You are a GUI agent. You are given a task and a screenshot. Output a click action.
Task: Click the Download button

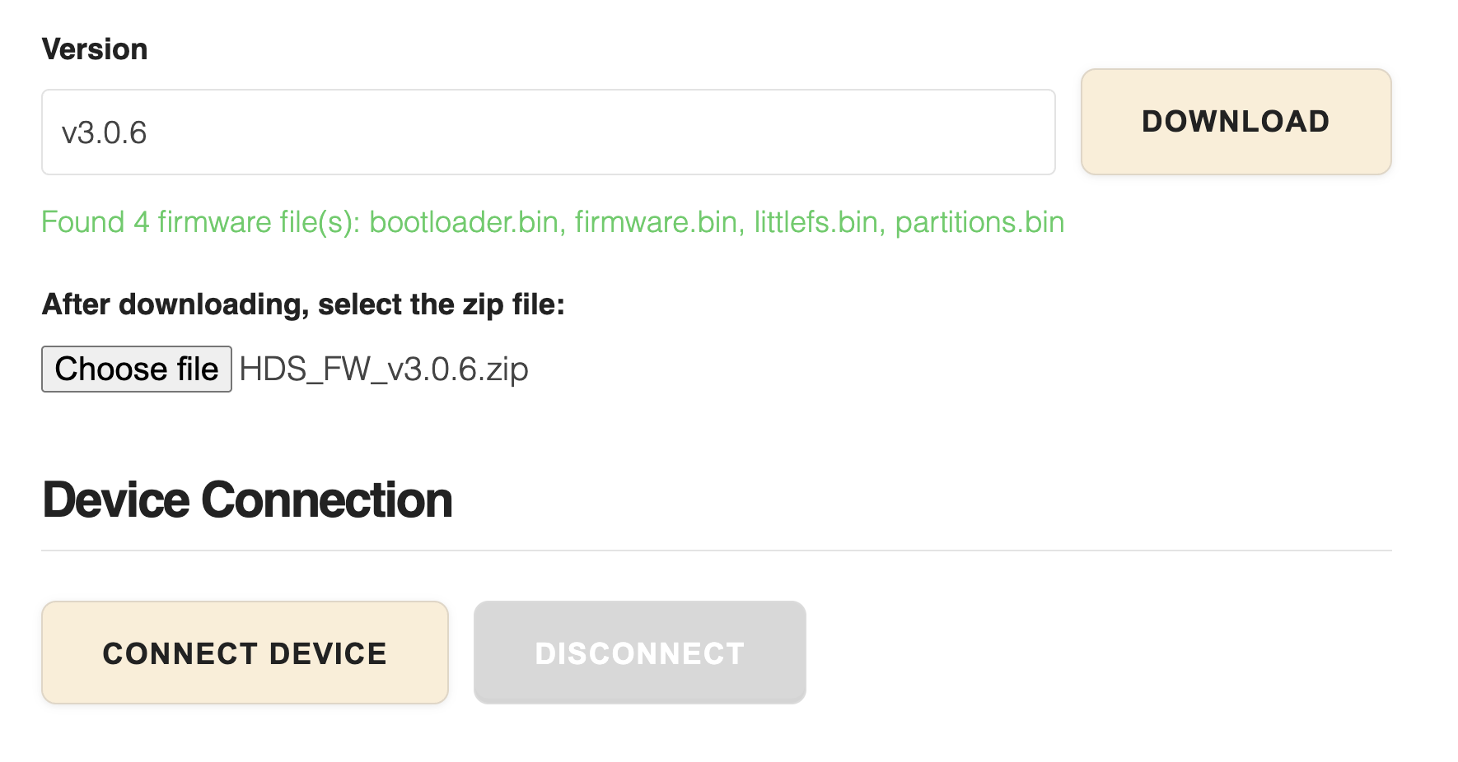click(x=1236, y=122)
